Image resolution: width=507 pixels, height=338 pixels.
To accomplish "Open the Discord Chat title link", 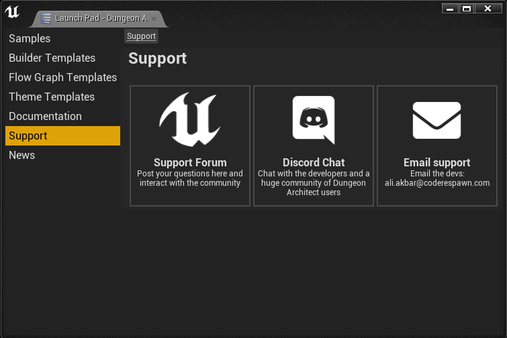I will tap(314, 162).
